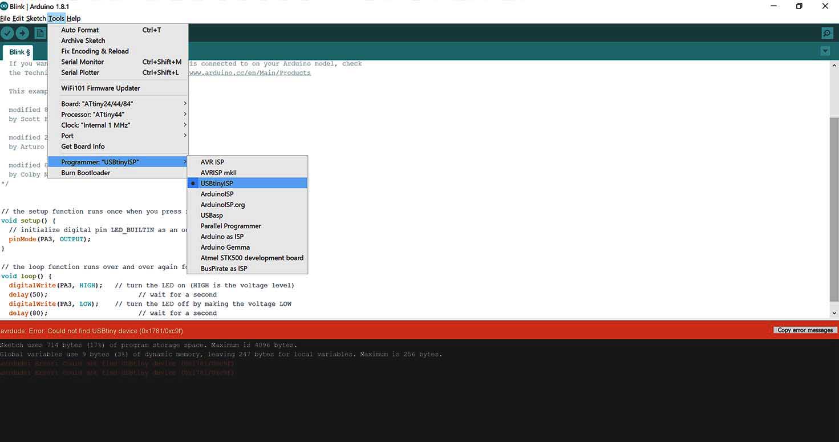This screenshot has height=442, width=839.
Task: Select ArduinoISP.org programmer
Action: coord(247,204)
